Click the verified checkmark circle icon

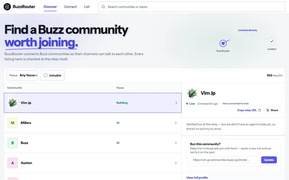[x=272, y=41]
